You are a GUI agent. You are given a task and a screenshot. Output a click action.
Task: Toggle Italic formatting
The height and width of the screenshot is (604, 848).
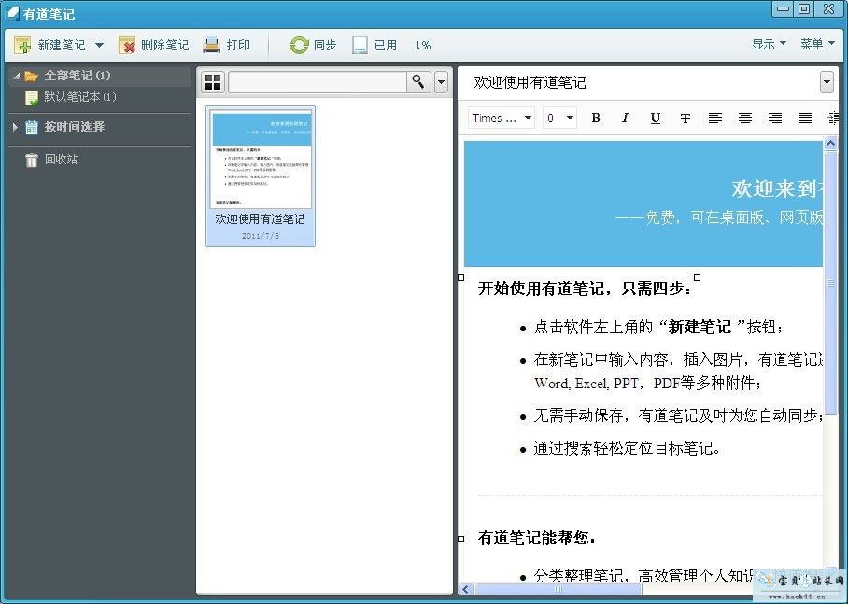tap(625, 118)
